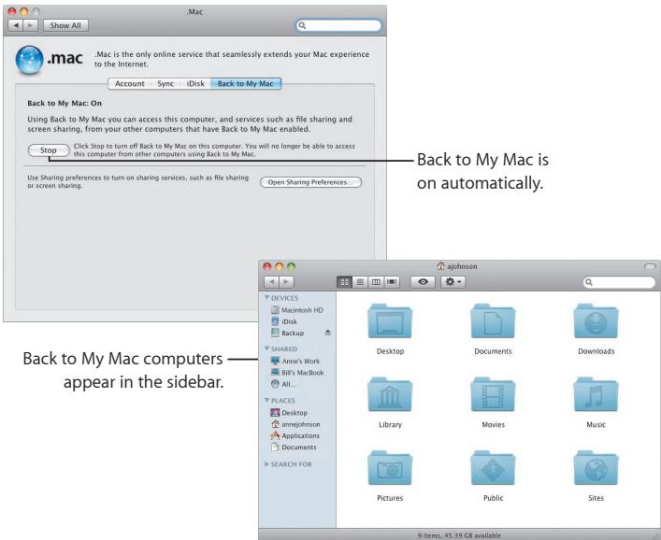Switch Finder to list view
Viewport: 661px width, 540px height.
tap(360, 282)
